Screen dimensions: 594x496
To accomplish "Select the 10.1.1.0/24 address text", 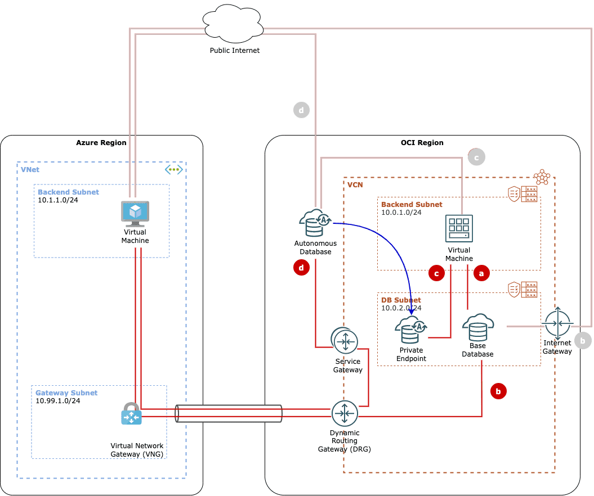I will pos(58,200).
